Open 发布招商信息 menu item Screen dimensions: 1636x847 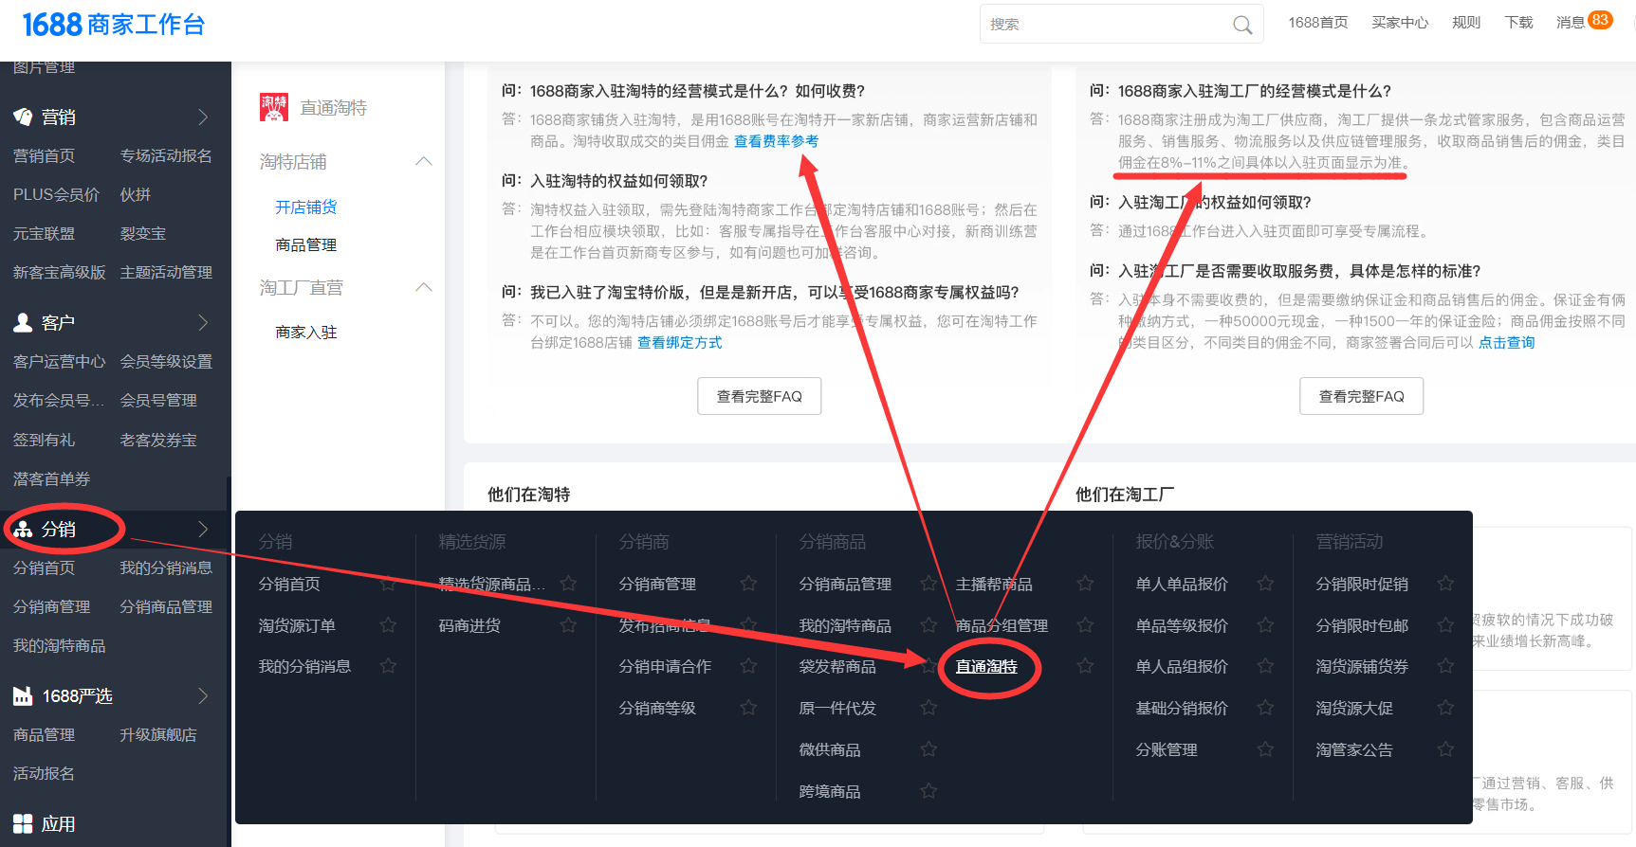pyautogui.click(x=665, y=625)
